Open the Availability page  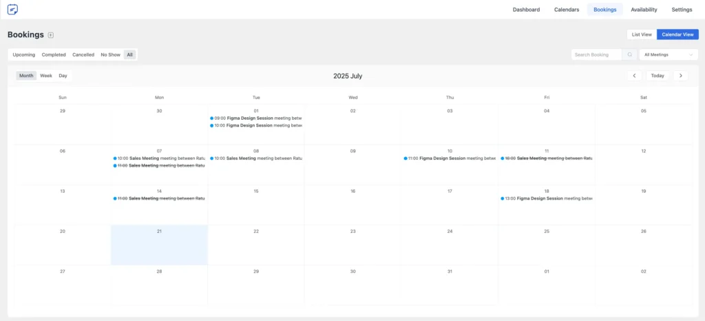click(644, 10)
